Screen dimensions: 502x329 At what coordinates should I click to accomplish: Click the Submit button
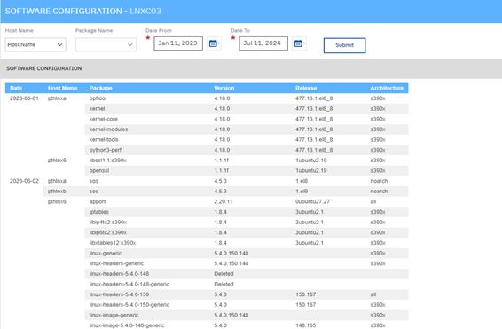tap(344, 45)
